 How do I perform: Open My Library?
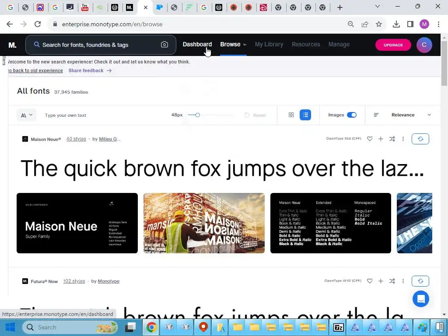tap(269, 44)
